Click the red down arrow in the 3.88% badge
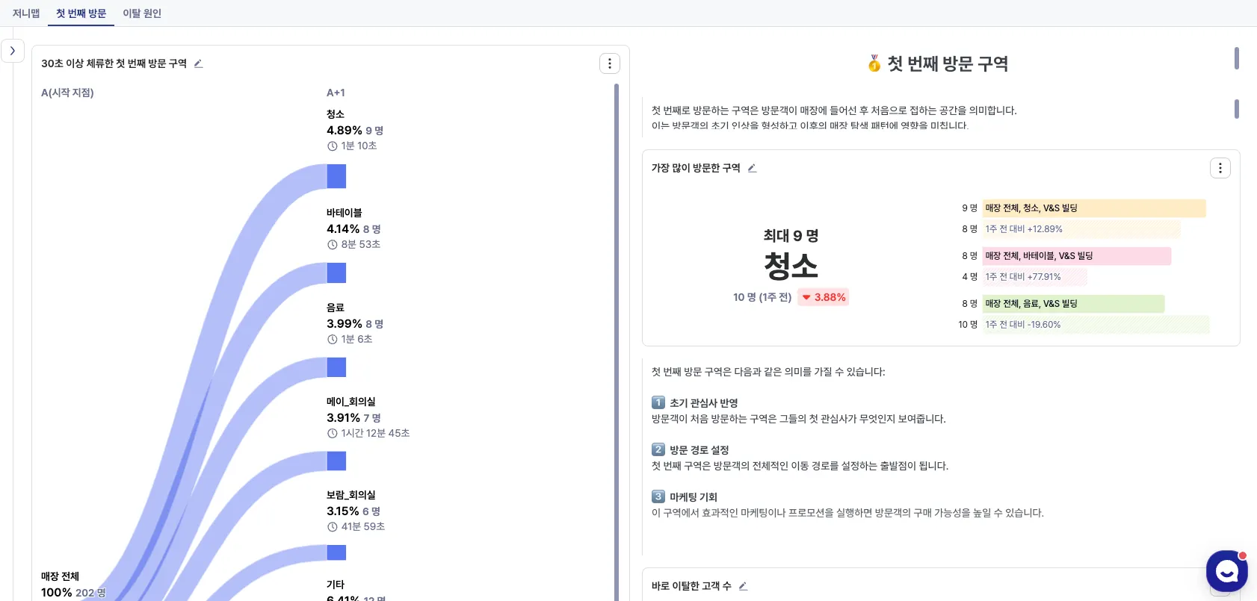 (806, 297)
